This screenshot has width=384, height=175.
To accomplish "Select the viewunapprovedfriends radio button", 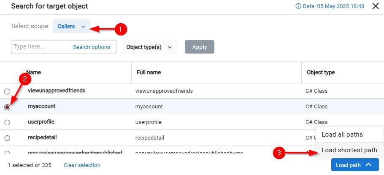I will (7, 92).
